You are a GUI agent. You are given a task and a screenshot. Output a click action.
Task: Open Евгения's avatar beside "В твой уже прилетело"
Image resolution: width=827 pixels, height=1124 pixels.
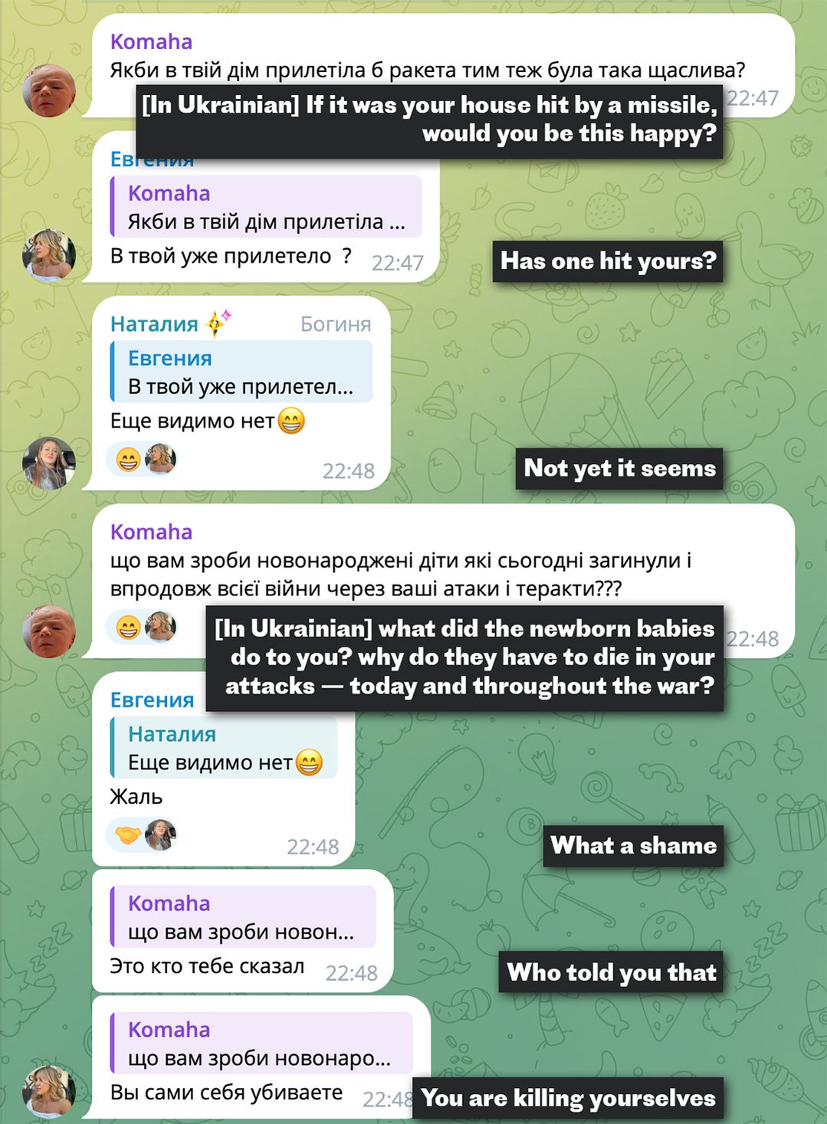(x=49, y=255)
